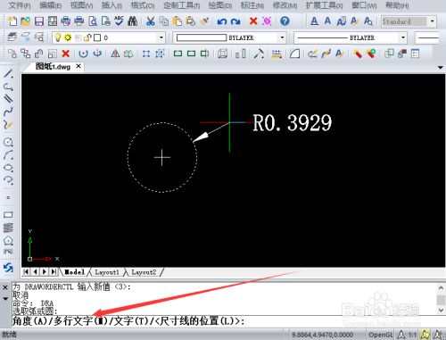
Task: Select the Rectangle tool in left toolbar
Action: click(8, 215)
